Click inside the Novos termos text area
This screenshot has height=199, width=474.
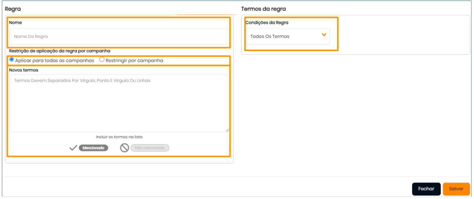pyautogui.click(x=119, y=104)
